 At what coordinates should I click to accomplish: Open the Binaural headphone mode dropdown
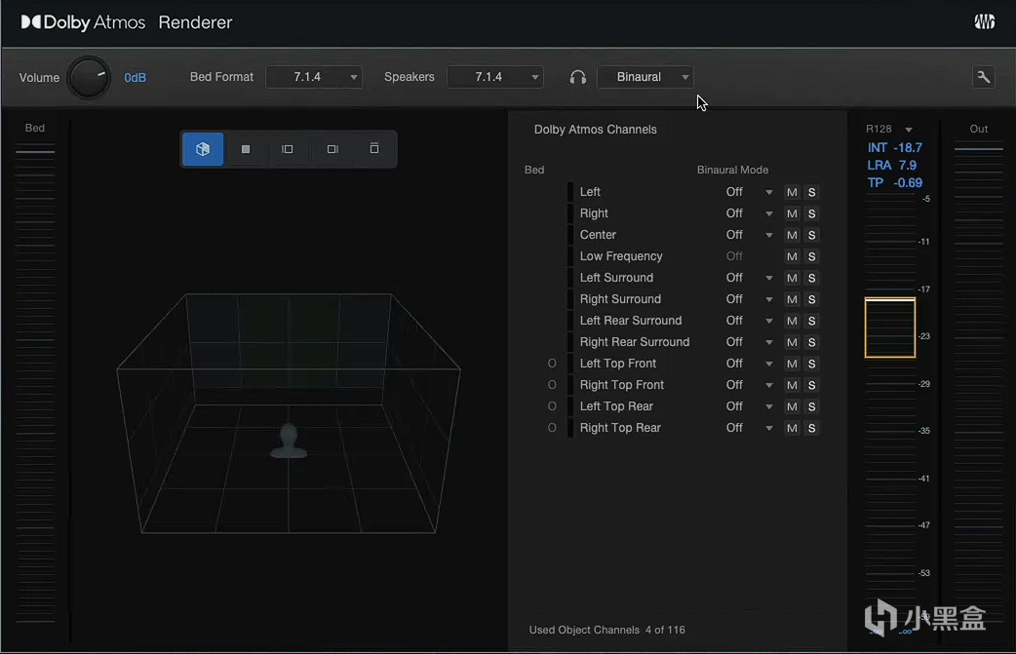click(x=645, y=77)
